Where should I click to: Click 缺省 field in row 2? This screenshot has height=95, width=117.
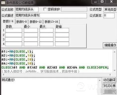click(62, 35)
